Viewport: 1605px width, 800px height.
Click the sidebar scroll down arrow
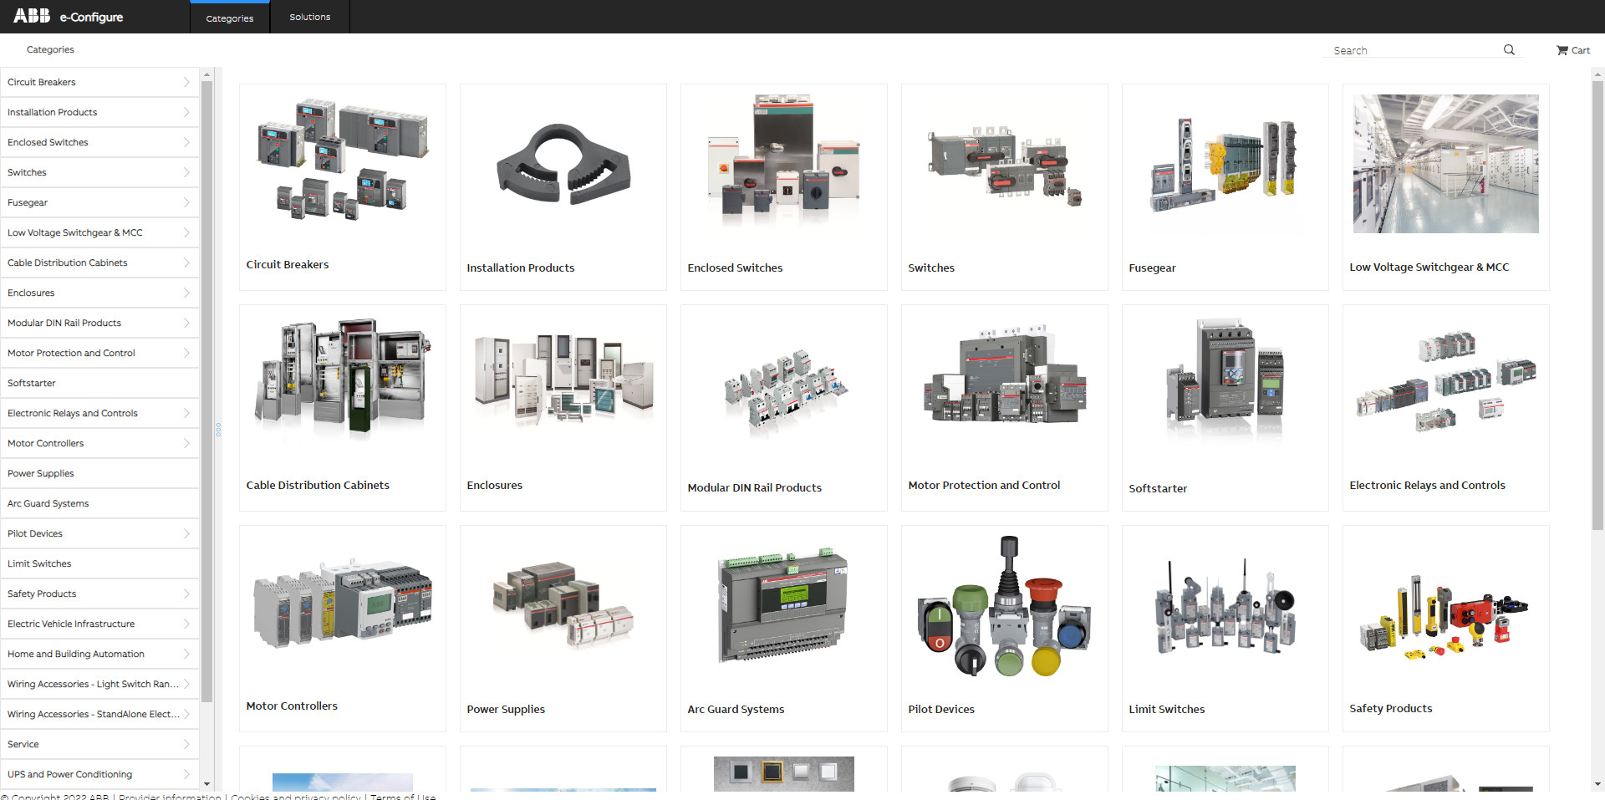pos(207,783)
